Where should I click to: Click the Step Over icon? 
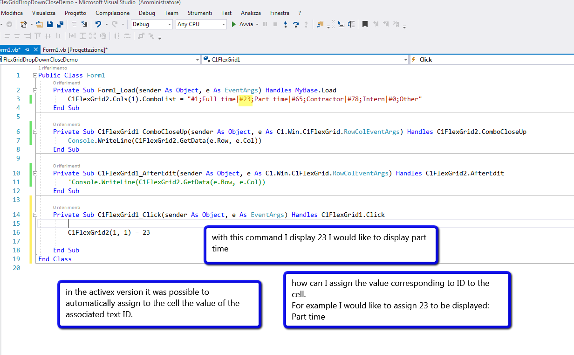tap(295, 24)
